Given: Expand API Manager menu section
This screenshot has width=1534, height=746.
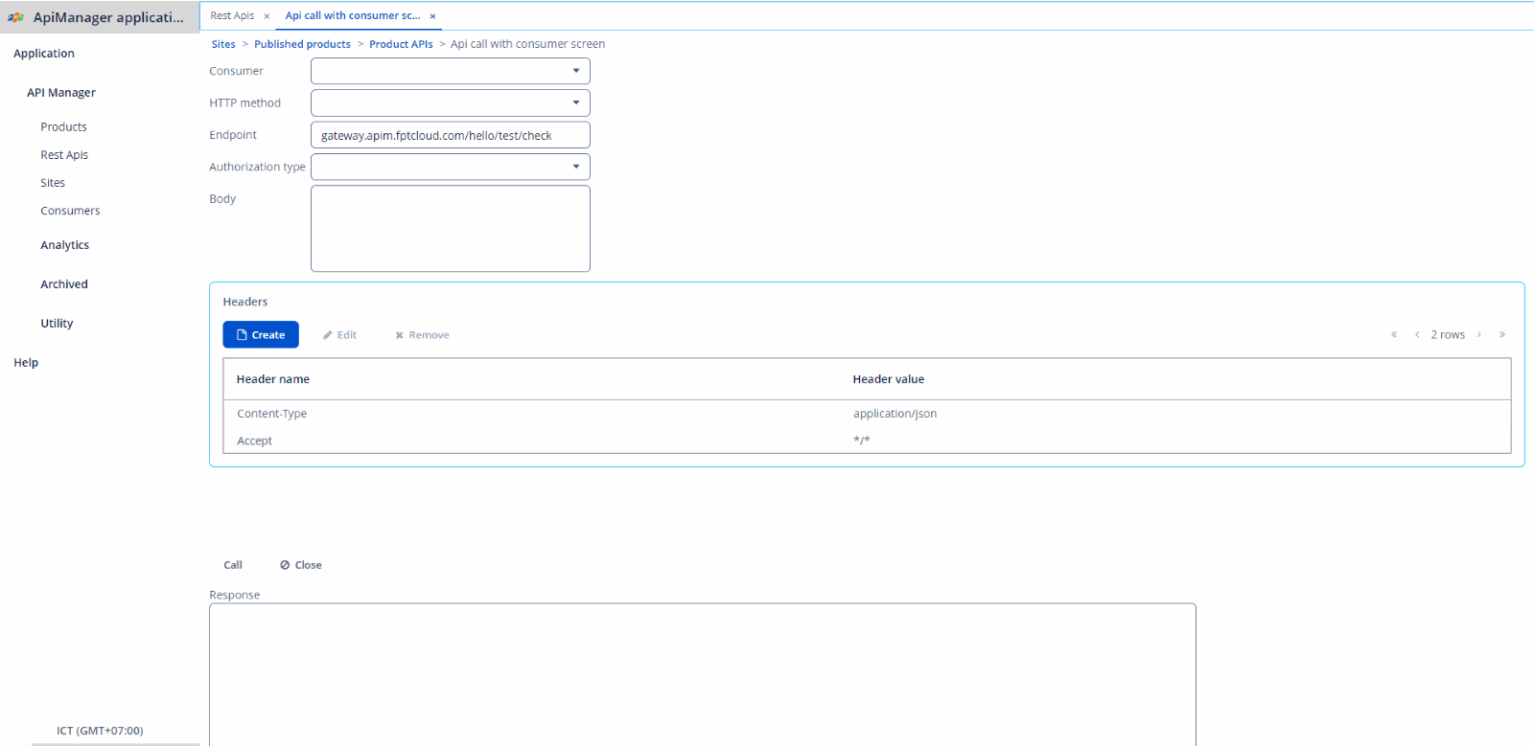Looking at the screenshot, I should click(x=61, y=93).
